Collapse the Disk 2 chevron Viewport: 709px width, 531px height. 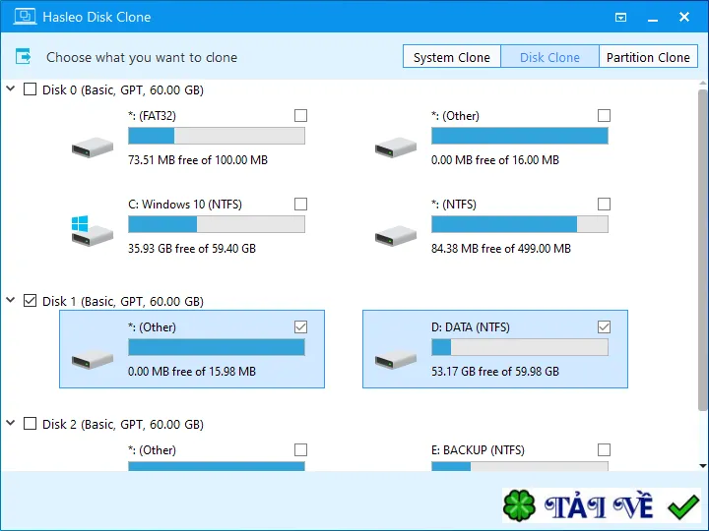pos(11,423)
